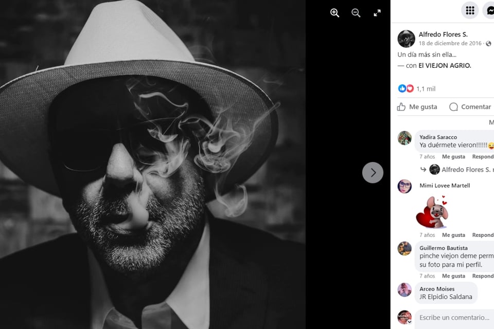Click Comentar on the post
The image size is (494, 329).
click(x=470, y=107)
